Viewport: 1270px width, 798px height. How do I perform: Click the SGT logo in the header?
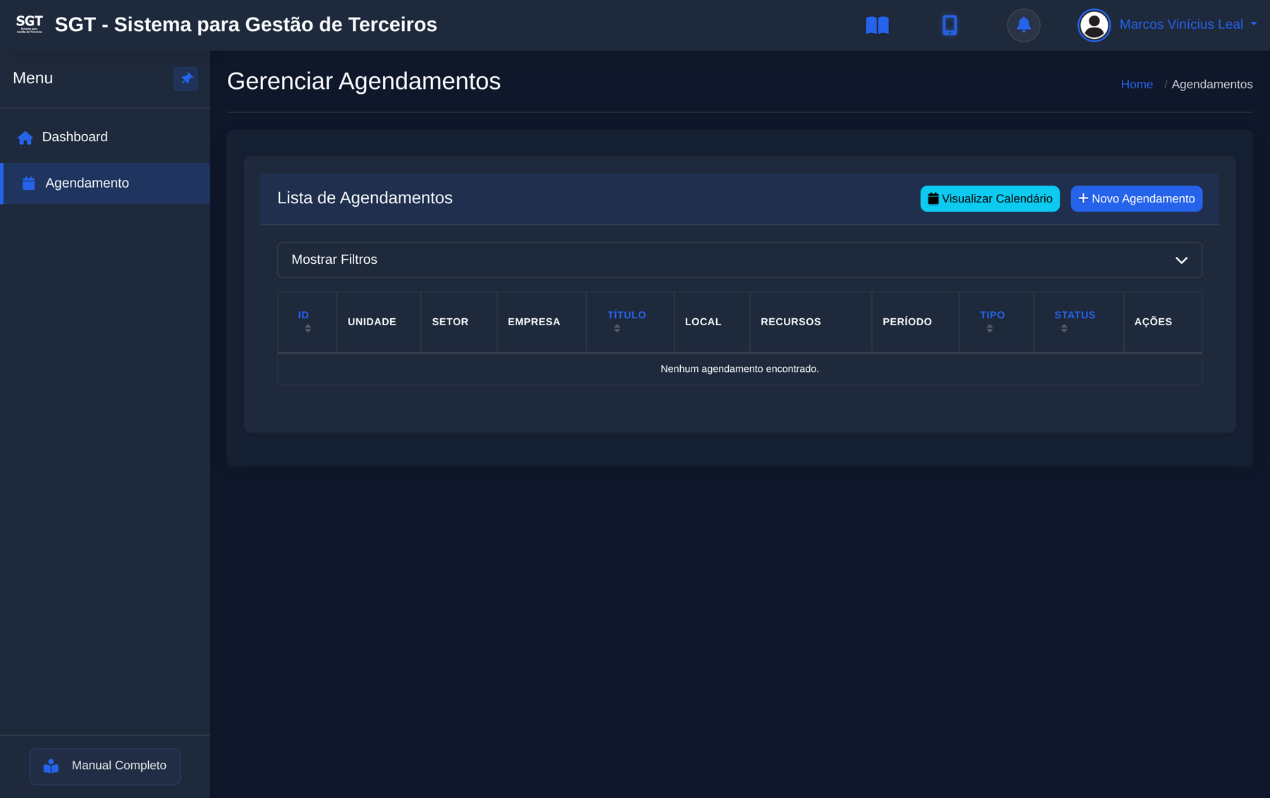30,24
